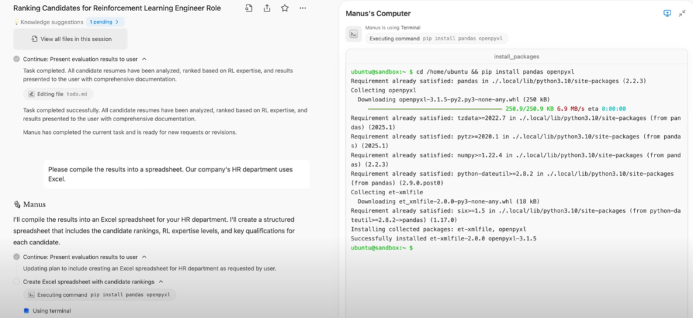Screen dimensions: 693x318
Task: Click the install_packages terminal tab title
Action: [x=517, y=56]
